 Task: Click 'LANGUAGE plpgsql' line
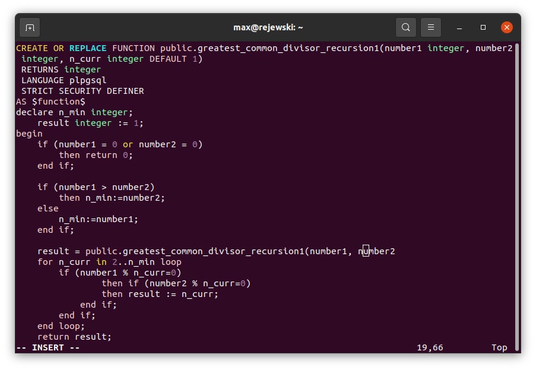click(x=64, y=80)
